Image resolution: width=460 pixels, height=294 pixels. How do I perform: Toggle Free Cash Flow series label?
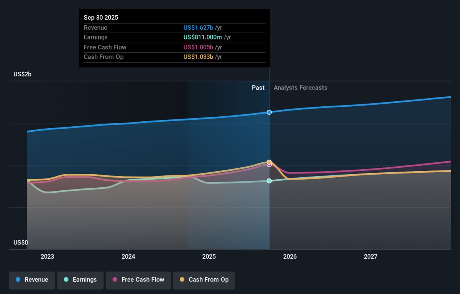coord(143,280)
